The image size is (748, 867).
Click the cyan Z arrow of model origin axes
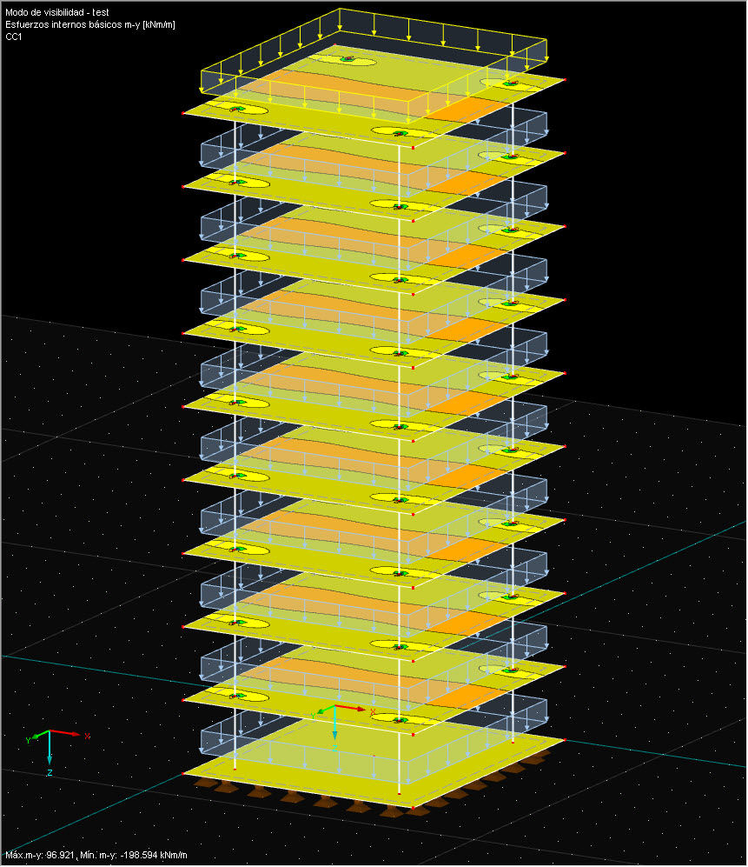[x=334, y=733]
